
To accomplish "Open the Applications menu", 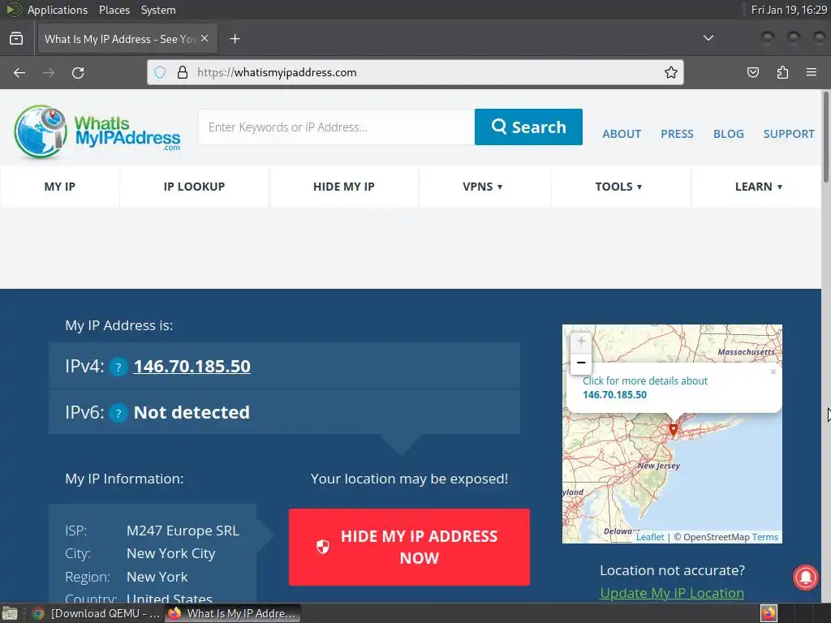I will (58, 10).
